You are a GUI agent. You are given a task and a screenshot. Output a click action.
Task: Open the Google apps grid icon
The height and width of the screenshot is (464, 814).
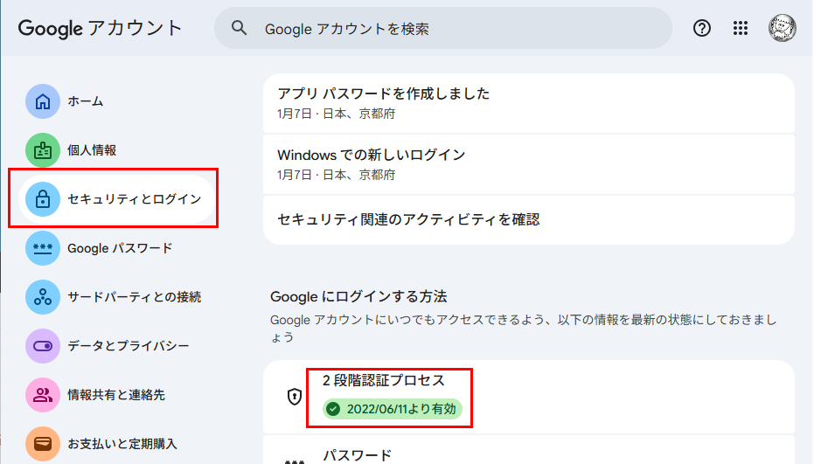(x=741, y=28)
